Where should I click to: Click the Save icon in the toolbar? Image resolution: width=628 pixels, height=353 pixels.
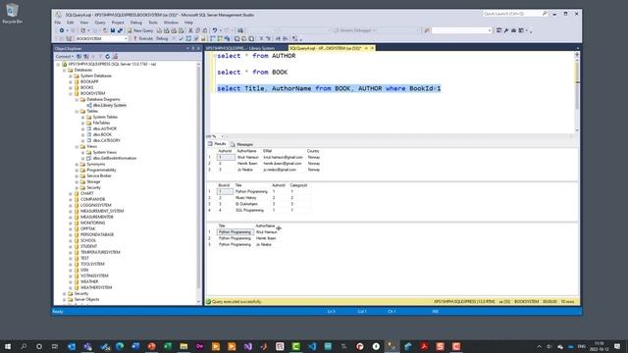[113, 30]
